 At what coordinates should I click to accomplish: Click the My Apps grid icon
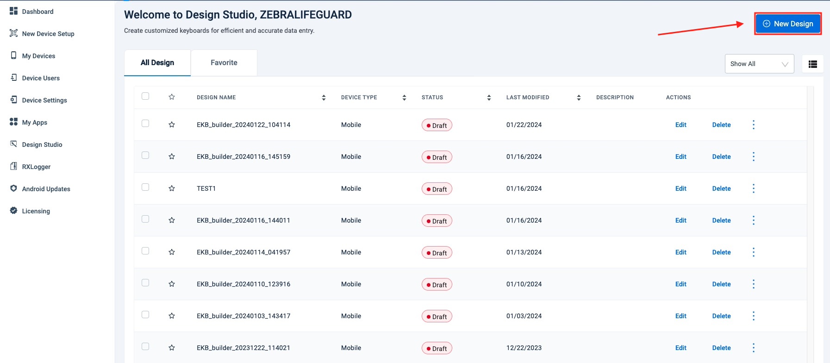click(14, 122)
